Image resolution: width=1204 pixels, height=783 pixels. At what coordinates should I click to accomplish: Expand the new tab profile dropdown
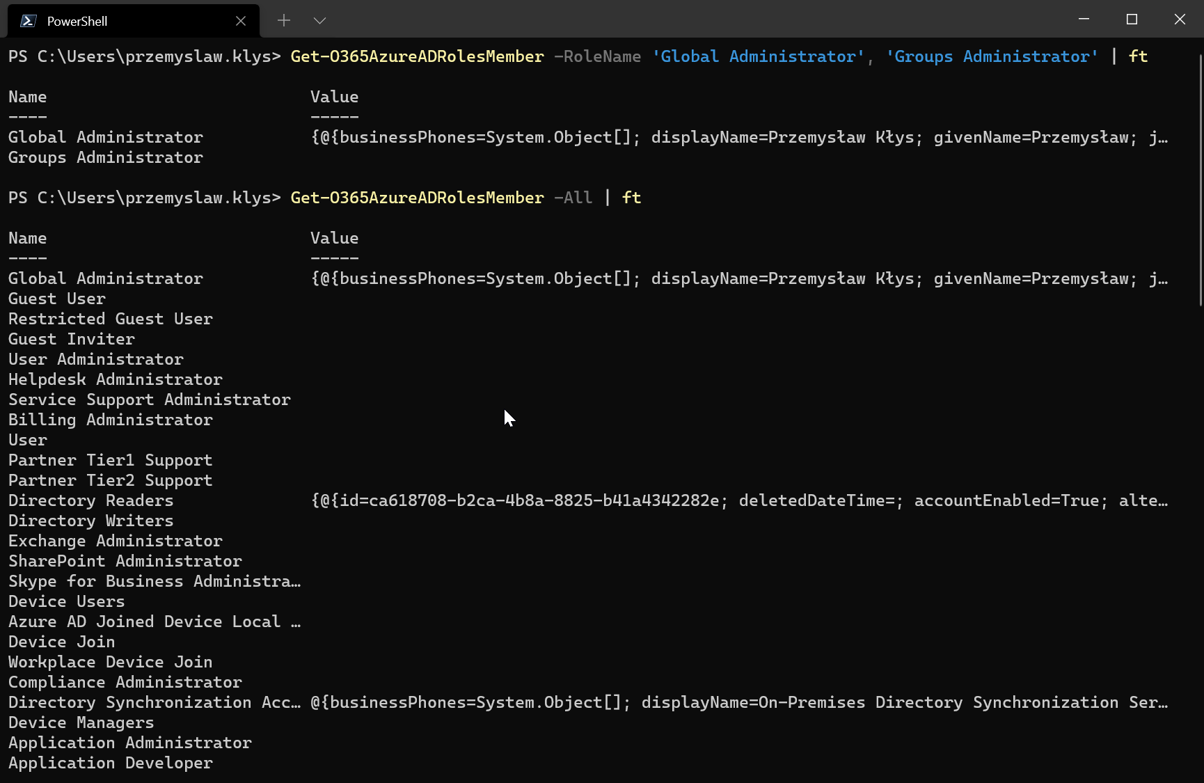[x=319, y=21]
